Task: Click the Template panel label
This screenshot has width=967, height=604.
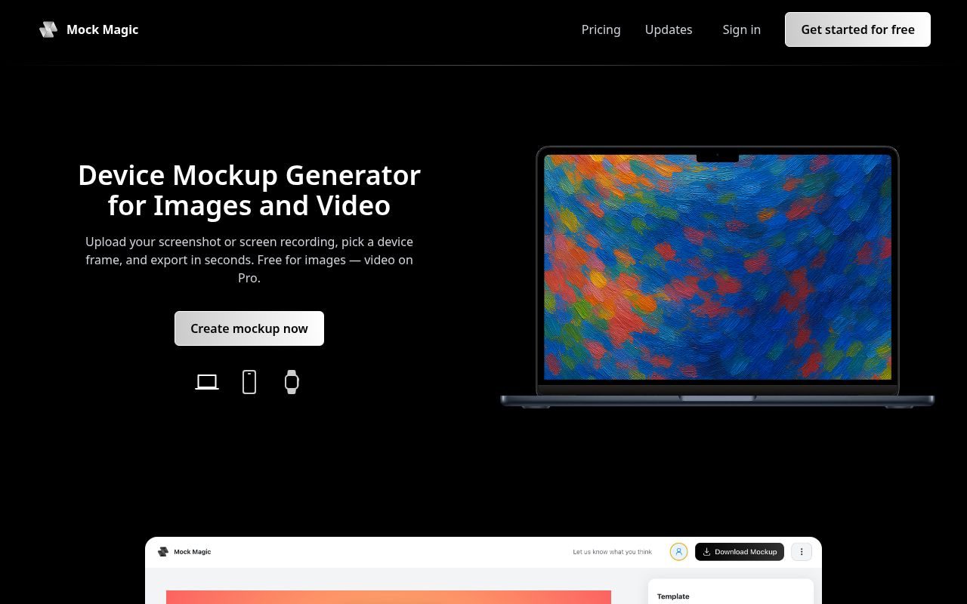Action: click(673, 596)
